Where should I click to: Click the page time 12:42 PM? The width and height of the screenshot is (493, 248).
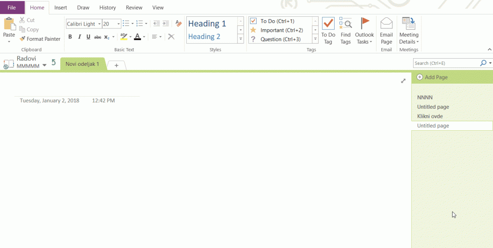click(x=104, y=101)
